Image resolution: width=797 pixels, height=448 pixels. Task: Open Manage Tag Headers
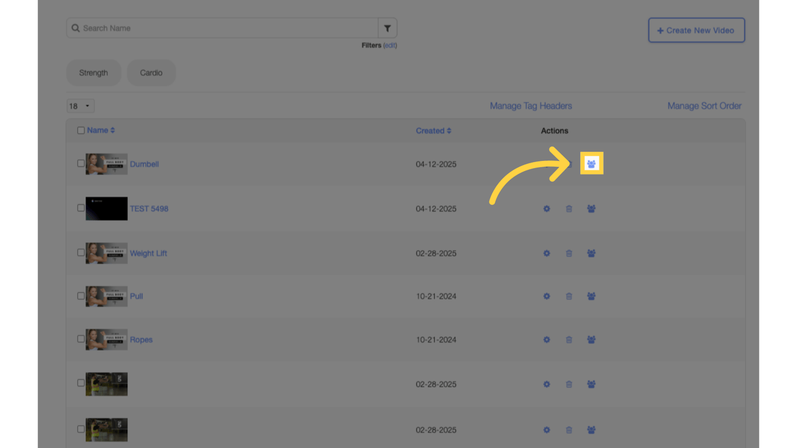coord(531,106)
